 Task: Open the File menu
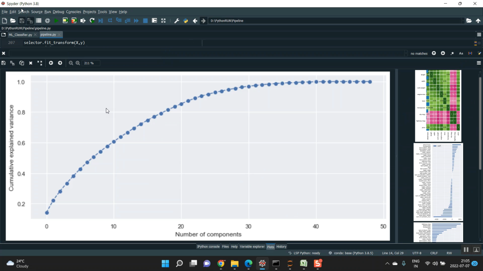point(5,12)
